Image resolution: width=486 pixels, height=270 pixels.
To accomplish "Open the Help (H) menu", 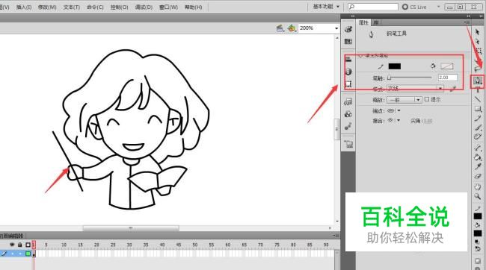I will pos(194,7).
